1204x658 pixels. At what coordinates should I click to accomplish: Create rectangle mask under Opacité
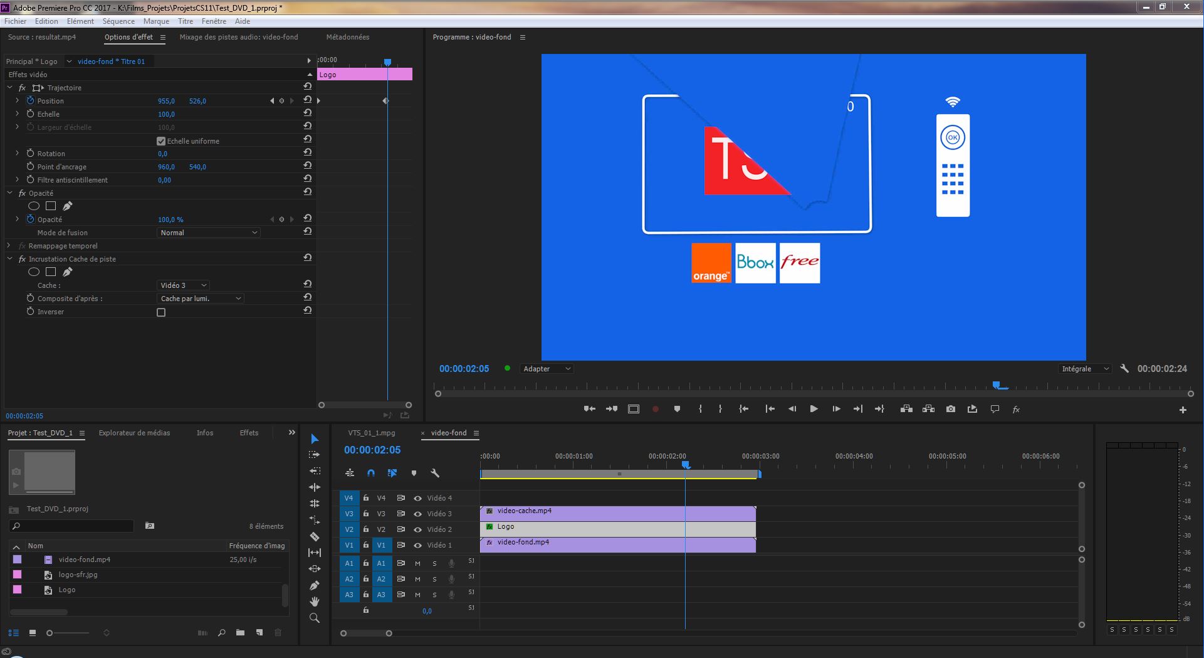[x=51, y=206]
